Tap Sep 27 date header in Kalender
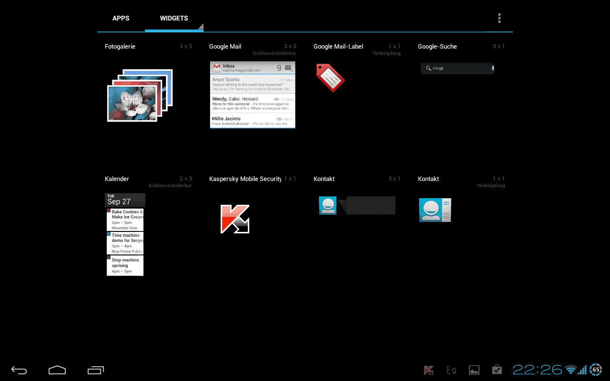610x381 pixels. point(125,200)
